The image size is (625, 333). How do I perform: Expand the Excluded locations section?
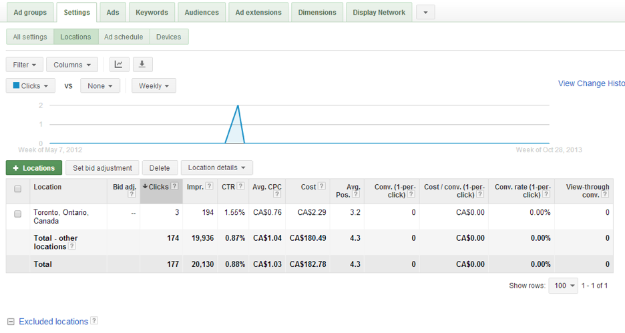(x=11, y=322)
